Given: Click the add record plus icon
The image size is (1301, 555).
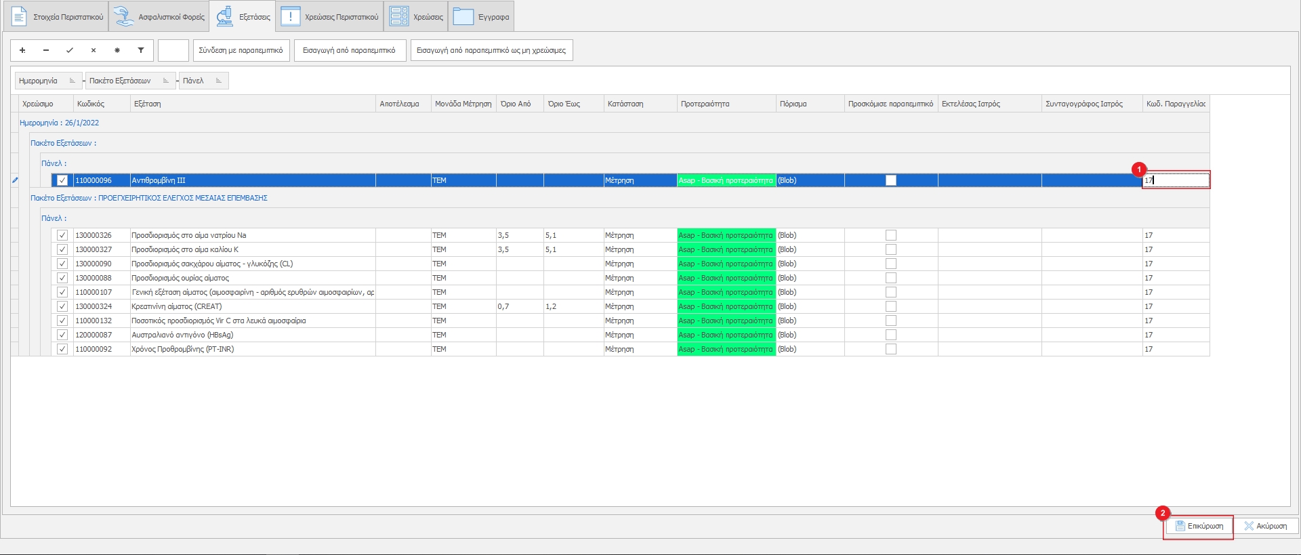Looking at the screenshot, I should 22,50.
